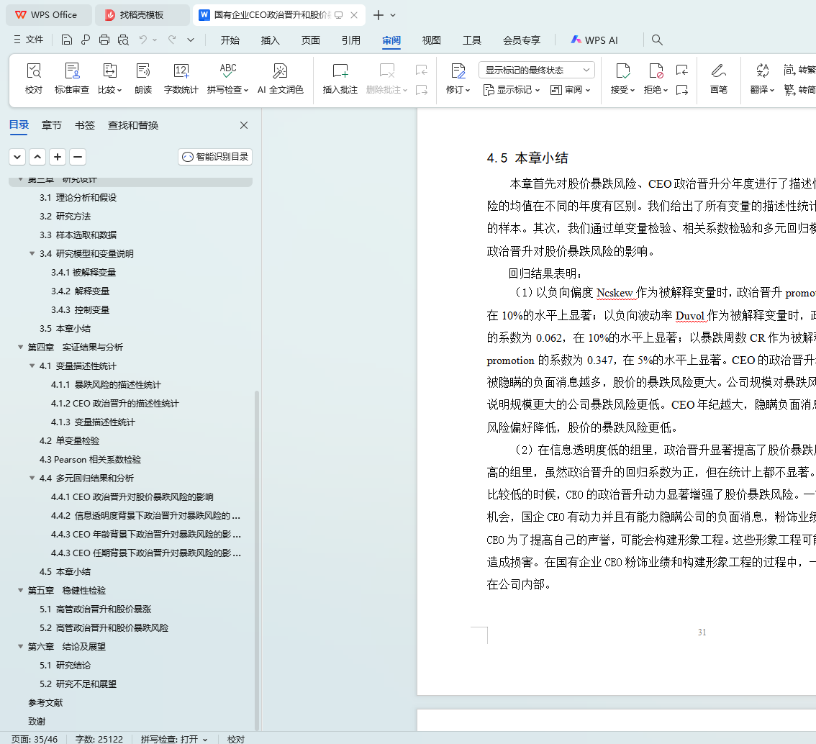
Task: Switch to the 插入 ribbon tab
Action: (270, 40)
